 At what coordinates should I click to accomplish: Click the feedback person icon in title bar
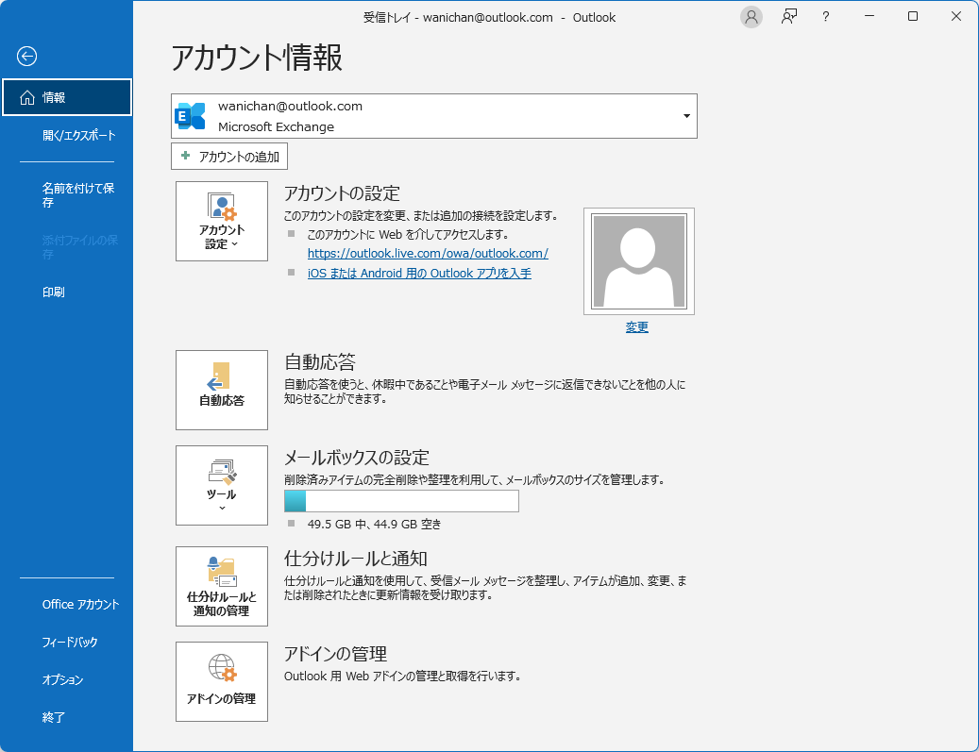click(x=789, y=17)
